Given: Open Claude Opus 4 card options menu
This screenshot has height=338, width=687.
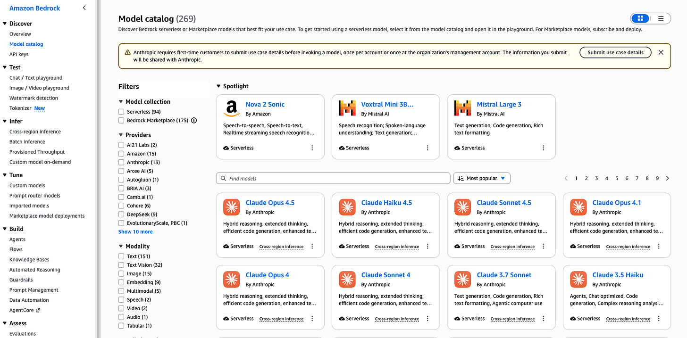Looking at the screenshot, I should [x=312, y=319].
